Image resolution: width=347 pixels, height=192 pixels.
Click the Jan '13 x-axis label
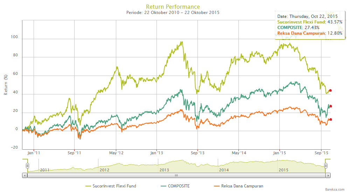[157, 153]
